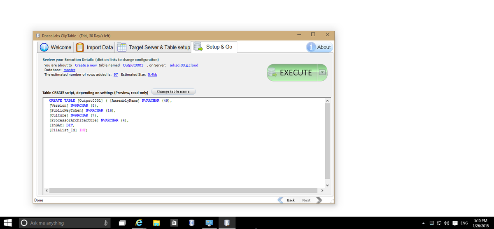
Task: Click the Output0001 table name link
Action: 133,65
